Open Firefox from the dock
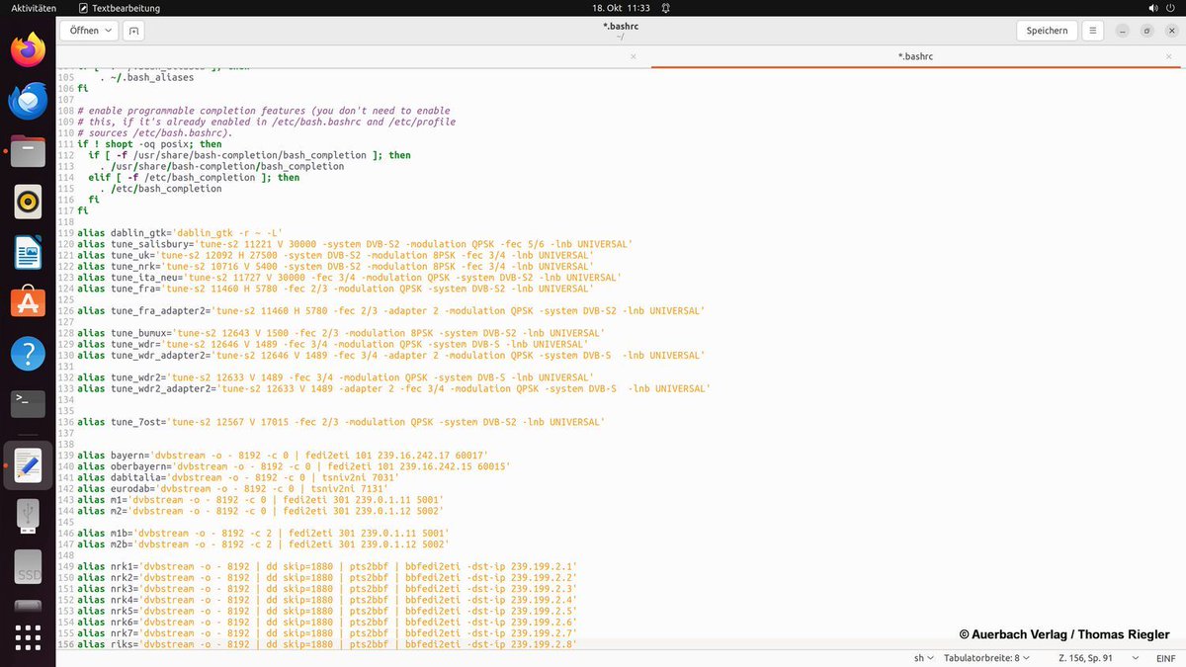Image resolution: width=1186 pixels, height=667 pixels. tap(29, 49)
